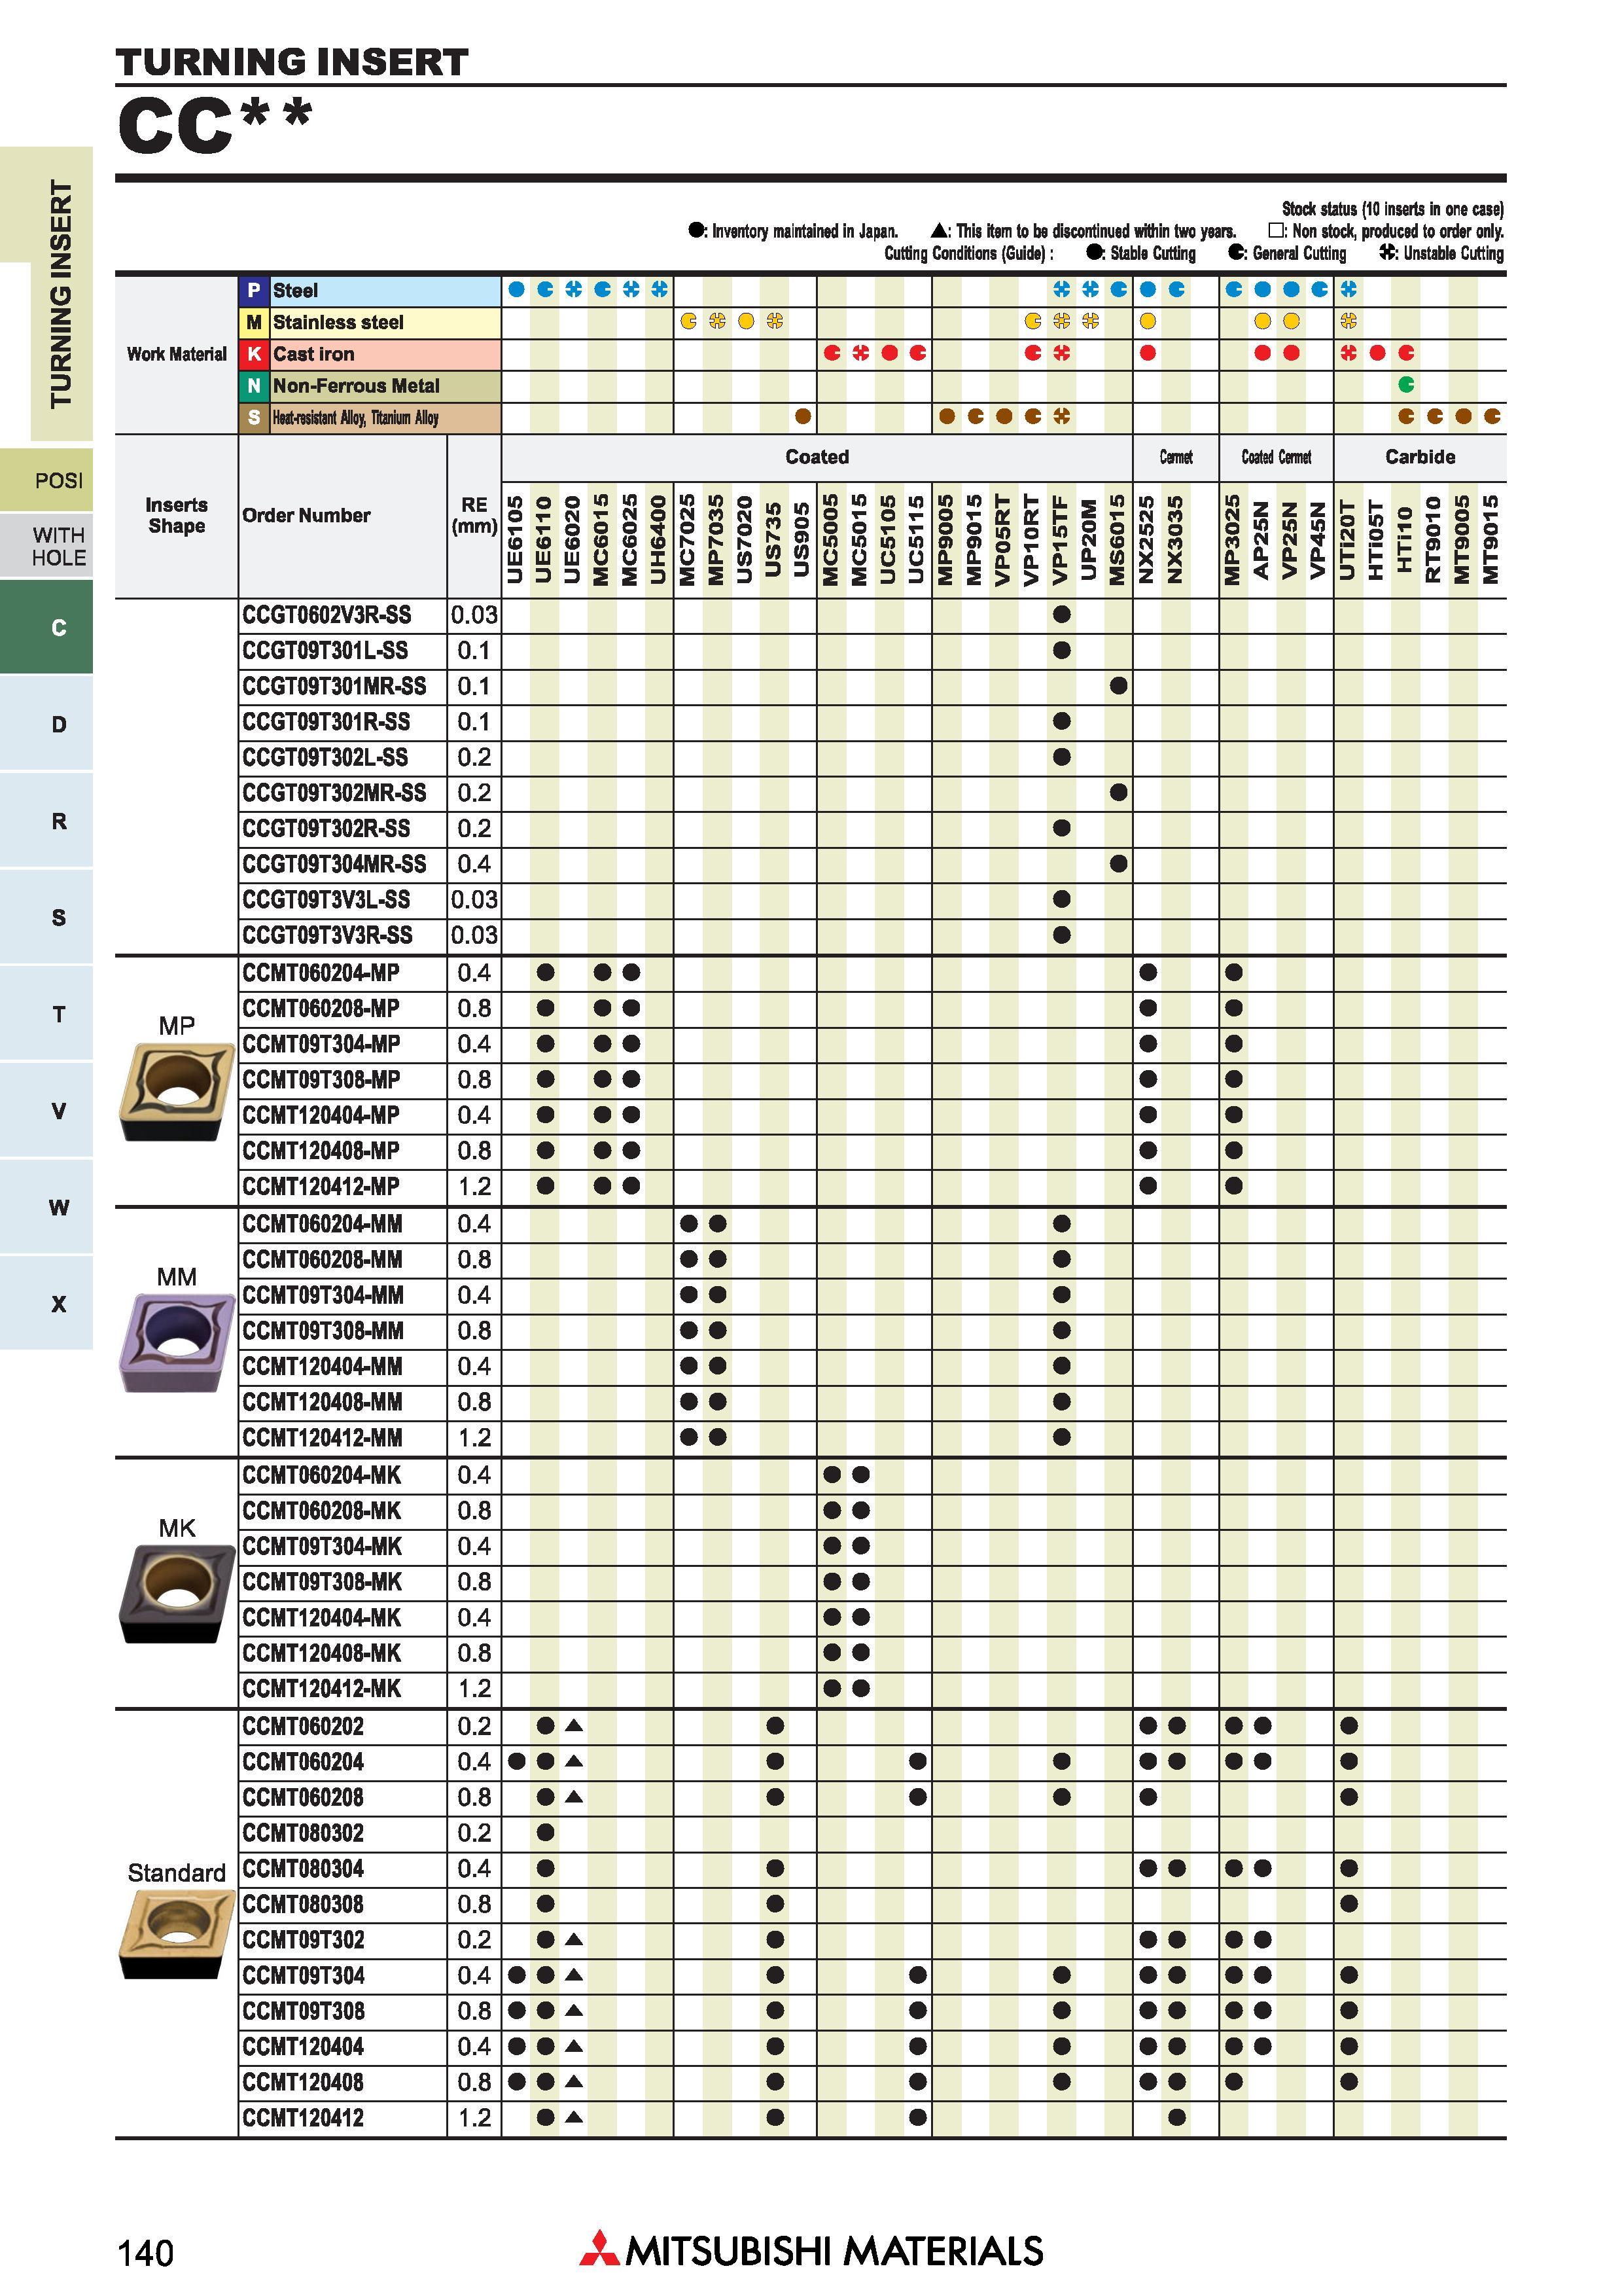Click the triangle marker in CCMT120412 row
Screen dimensions: 1622x2296
click(574, 2117)
